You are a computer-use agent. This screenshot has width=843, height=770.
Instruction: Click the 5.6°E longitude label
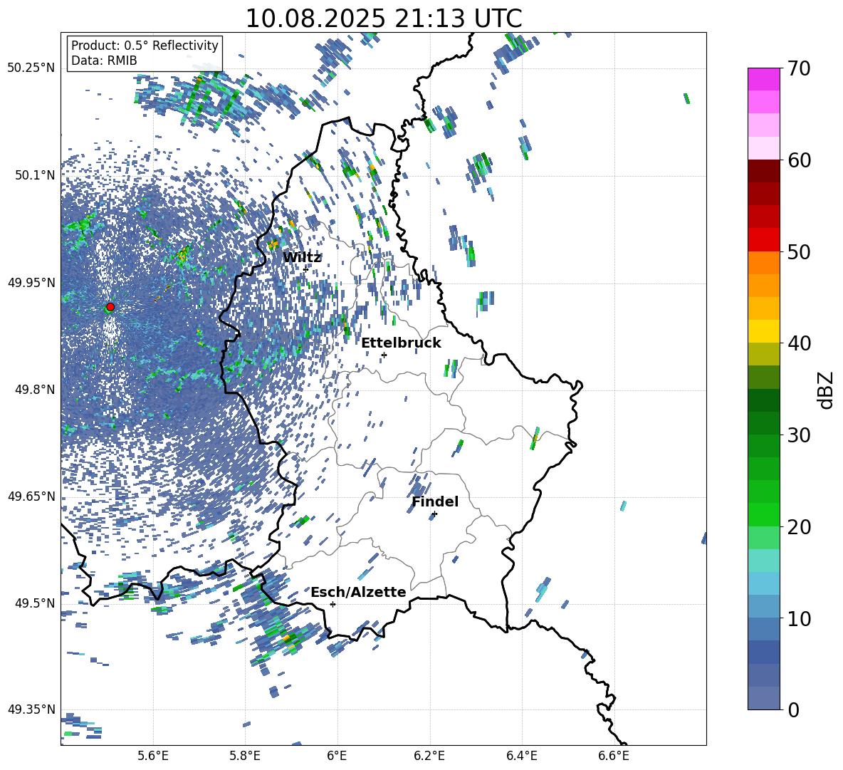pos(153,756)
